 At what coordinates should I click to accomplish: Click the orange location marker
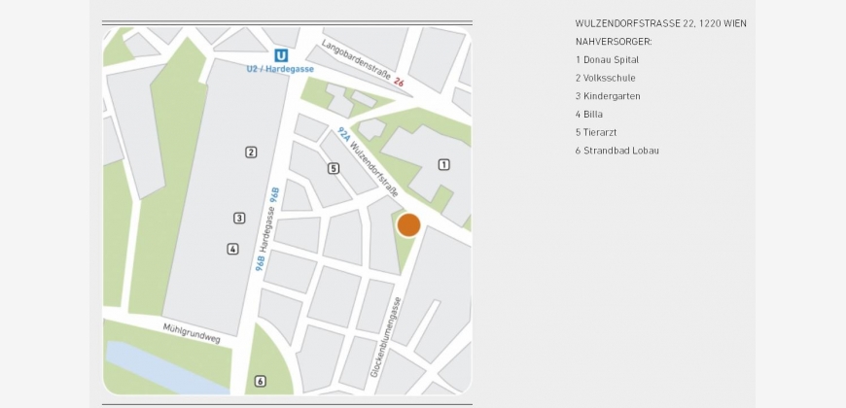click(x=408, y=225)
